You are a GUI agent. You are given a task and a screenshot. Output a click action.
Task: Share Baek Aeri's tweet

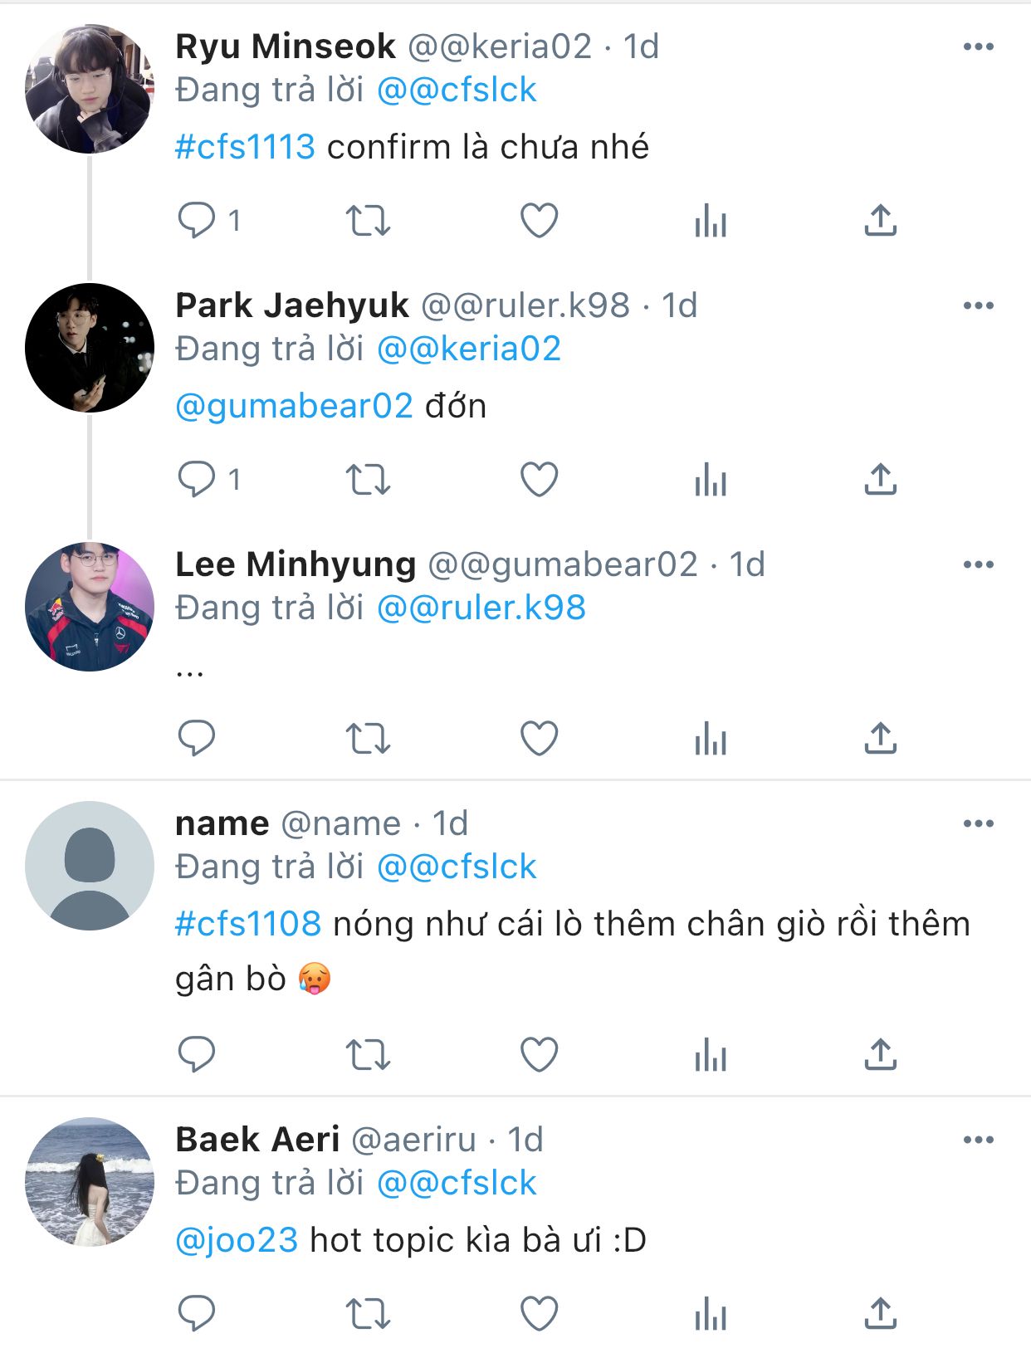tap(881, 1314)
